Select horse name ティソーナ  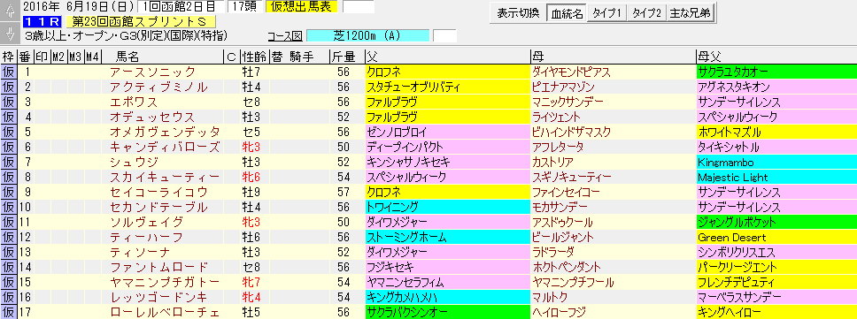(x=140, y=253)
